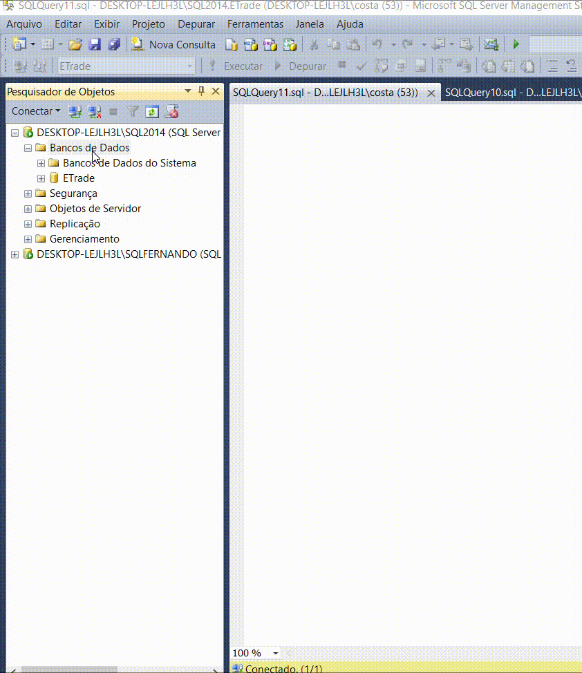The image size is (582, 673).
Task: Open the 100 % zoom dropdown
Action: click(276, 653)
